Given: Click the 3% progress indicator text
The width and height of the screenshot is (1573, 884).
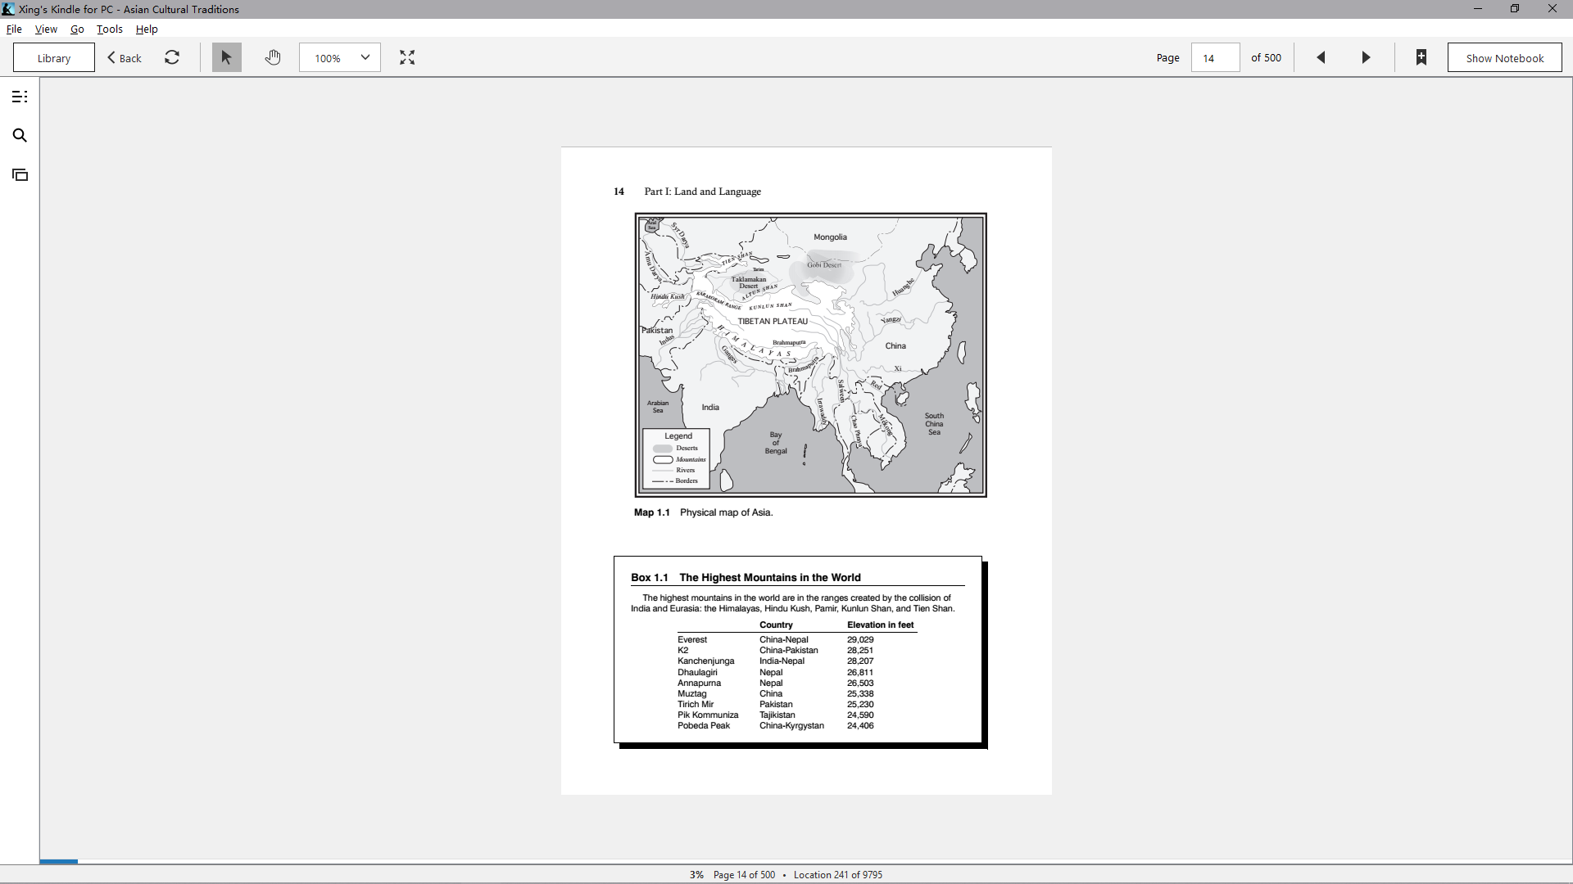Looking at the screenshot, I should (696, 874).
